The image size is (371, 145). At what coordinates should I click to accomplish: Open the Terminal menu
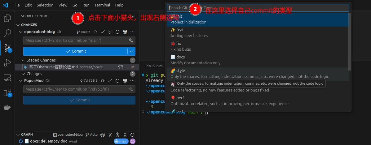click(x=102, y=5)
